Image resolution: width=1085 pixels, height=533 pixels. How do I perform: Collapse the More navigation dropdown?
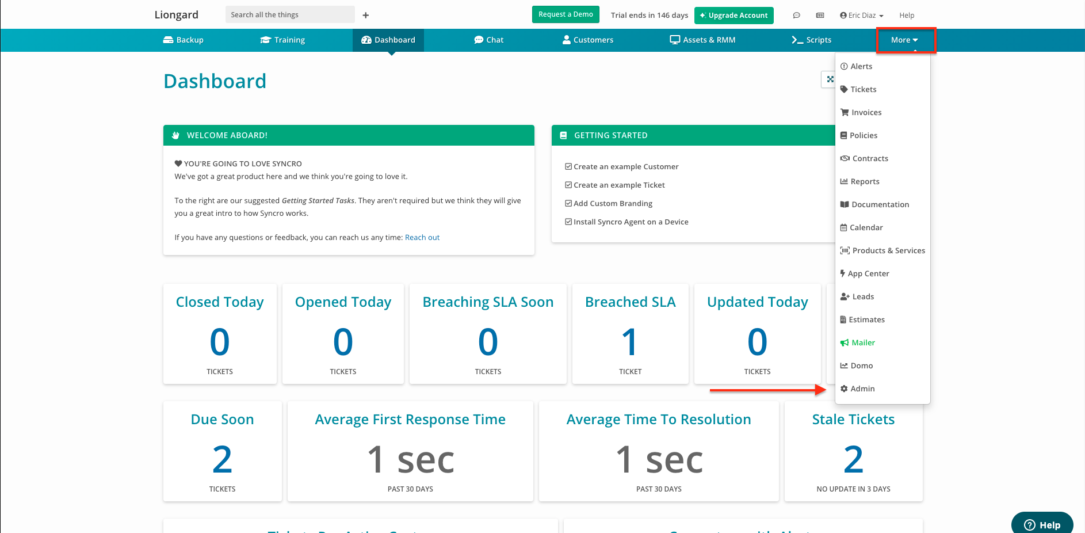906,40
